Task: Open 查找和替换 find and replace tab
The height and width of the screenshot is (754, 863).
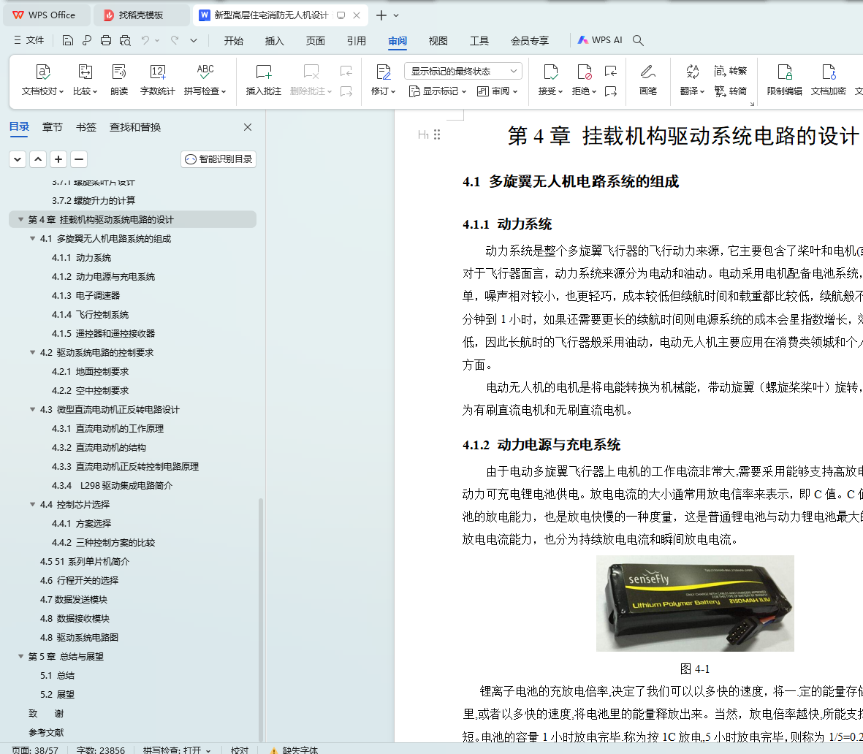Action: (135, 127)
